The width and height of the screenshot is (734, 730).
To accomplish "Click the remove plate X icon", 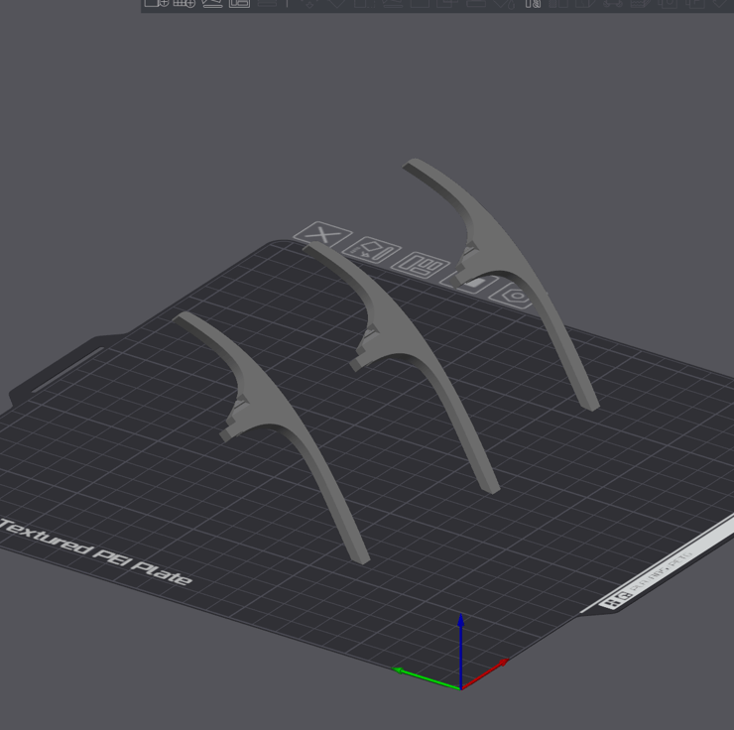I will pos(322,235).
